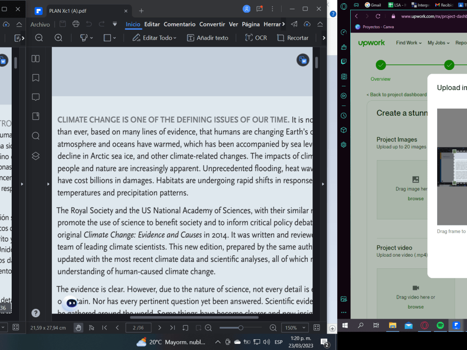Click the Añadir texto button

tap(208, 38)
